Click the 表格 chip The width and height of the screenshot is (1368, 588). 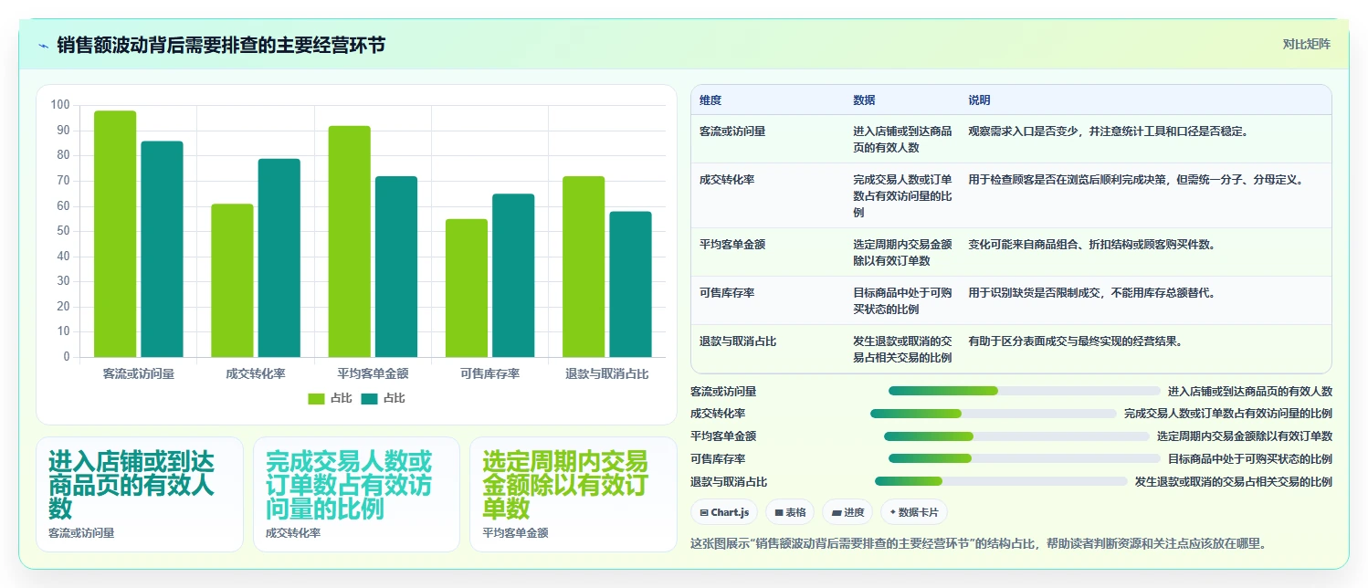point(790,512)
